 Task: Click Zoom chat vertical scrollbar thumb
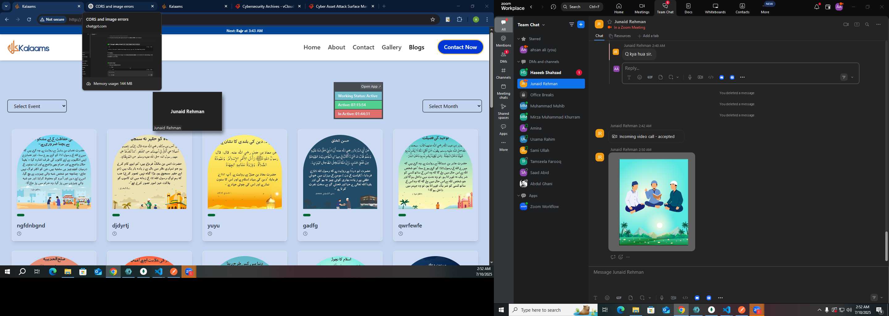click(886, 246)
